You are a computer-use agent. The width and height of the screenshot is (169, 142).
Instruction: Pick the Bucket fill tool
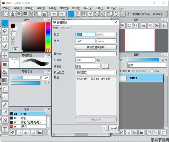click(5, 72)
